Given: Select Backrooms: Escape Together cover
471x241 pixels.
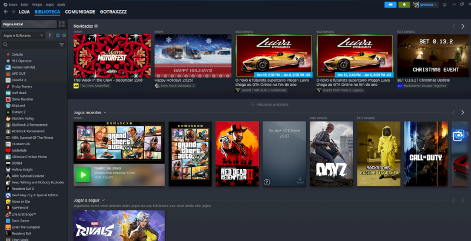Looking at the screenshot, I should pos(379,154).
